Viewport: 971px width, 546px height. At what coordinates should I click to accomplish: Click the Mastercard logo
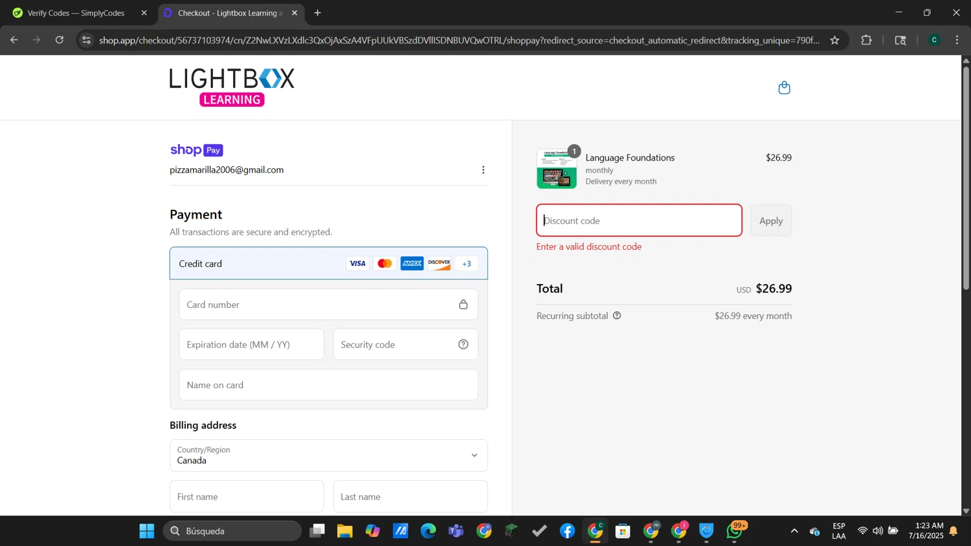(x=385, y=263)
